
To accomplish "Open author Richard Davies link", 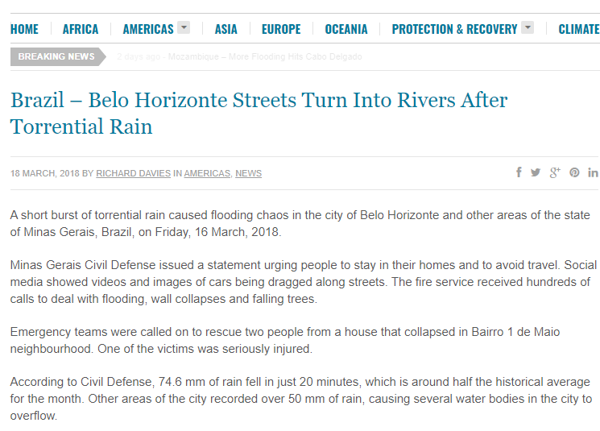I will 133,173.
